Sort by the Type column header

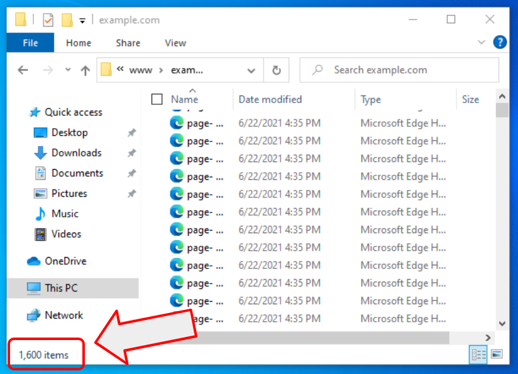coord(371,99)
